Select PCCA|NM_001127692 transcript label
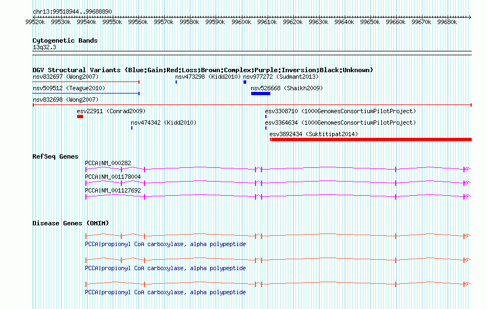 [x=113, y=190]
